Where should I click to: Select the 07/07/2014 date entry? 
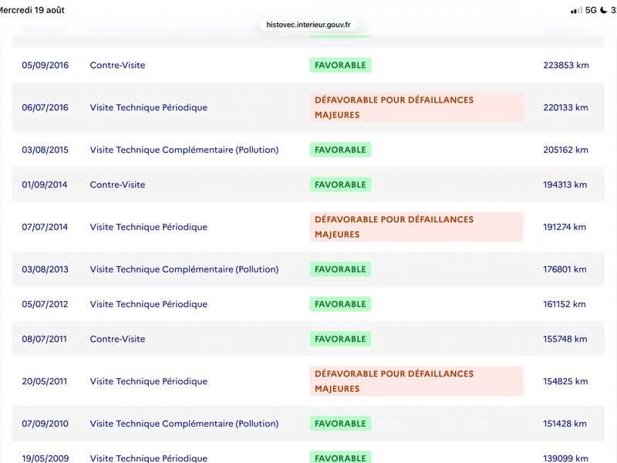45,227
